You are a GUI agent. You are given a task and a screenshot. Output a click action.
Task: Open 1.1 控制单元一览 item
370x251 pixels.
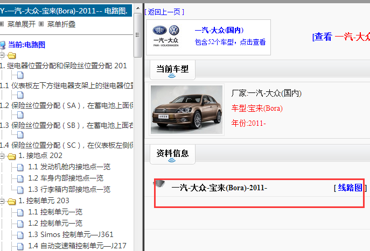55,212
